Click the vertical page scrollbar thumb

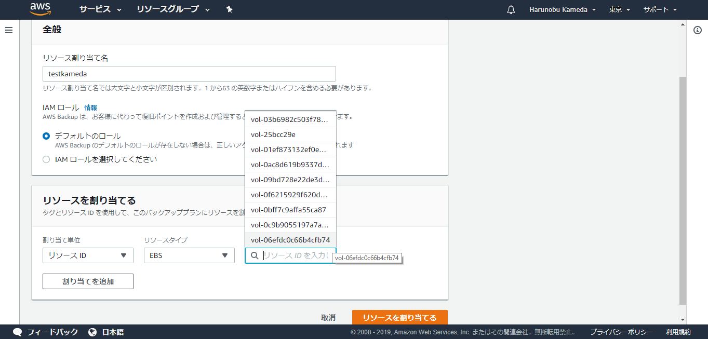click(683, 190)
